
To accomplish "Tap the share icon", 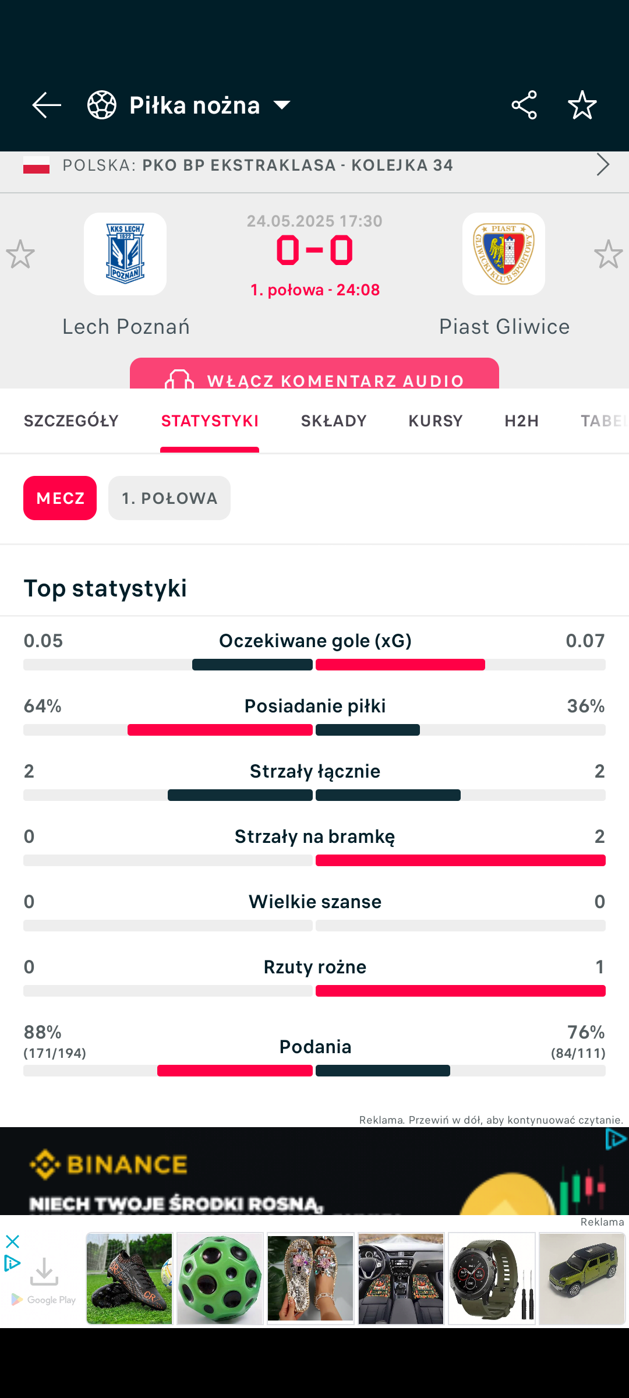I will pyautogui.click(x=524, y=105).
